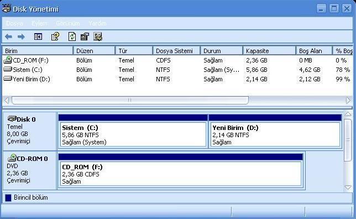Sort by the Tür column header
This screenshot has height=219, width=356.
pos(134,51)
